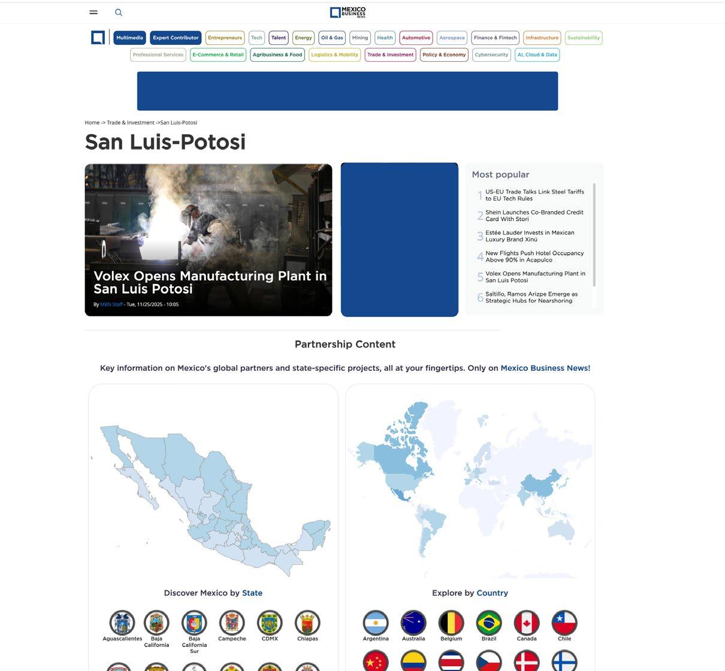Open the hamburger menu icon
Screen dimensions: 725x671
coord(93,12)
